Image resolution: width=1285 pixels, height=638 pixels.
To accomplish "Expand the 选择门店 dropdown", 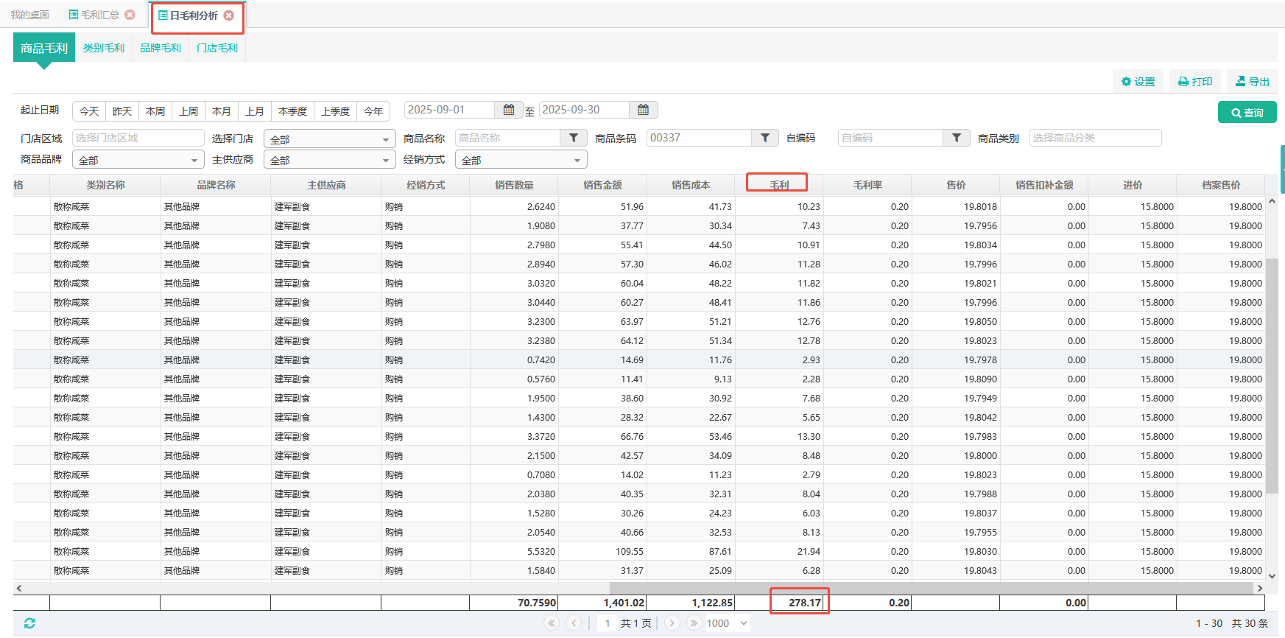I will pos(330,139).
